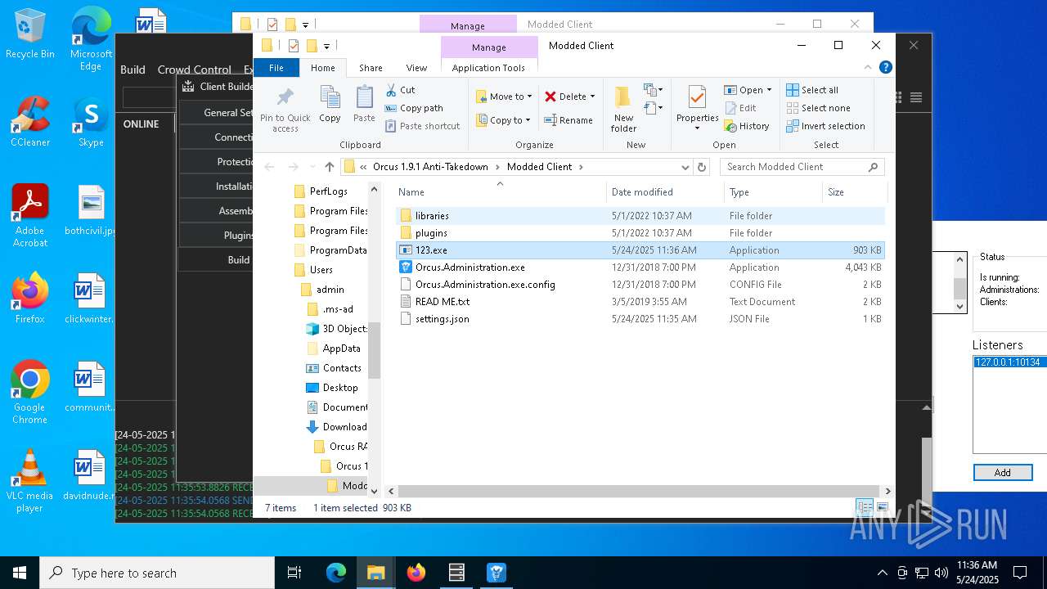
Task: Sort by the Date modified column
Action: [665, 192]
